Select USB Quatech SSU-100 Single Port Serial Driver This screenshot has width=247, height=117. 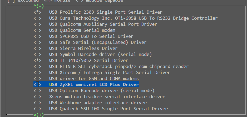coord(108,109)
